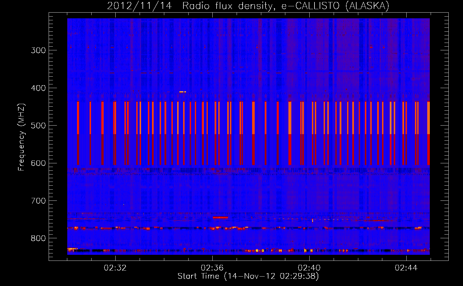
Task: Click the bright red burst near 750 MHz at 02:36
Action: pos(220,218)
